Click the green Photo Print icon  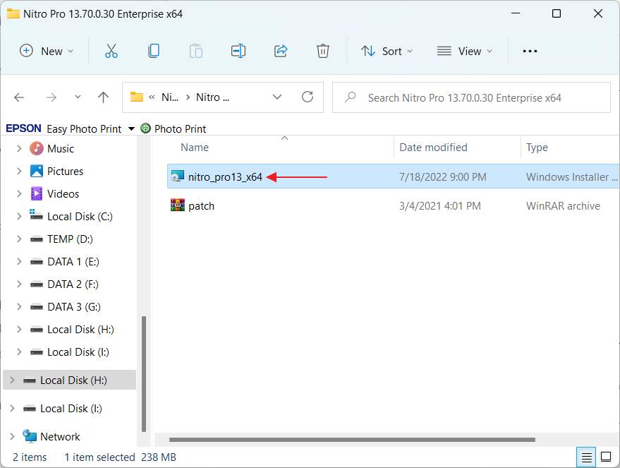(x=145, y=128)
